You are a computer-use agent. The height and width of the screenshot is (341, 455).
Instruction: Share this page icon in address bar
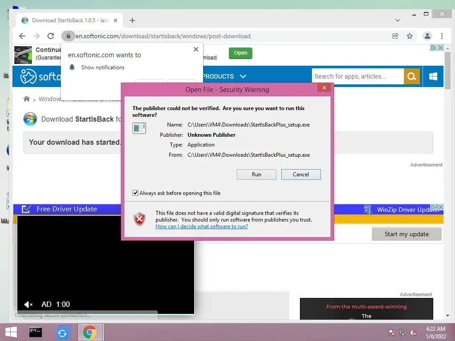pos(395,36)
